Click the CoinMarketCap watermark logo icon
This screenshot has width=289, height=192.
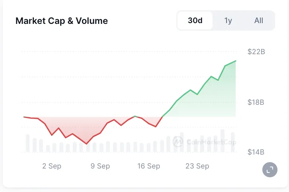pyautogui.click(x=178, y=141)
